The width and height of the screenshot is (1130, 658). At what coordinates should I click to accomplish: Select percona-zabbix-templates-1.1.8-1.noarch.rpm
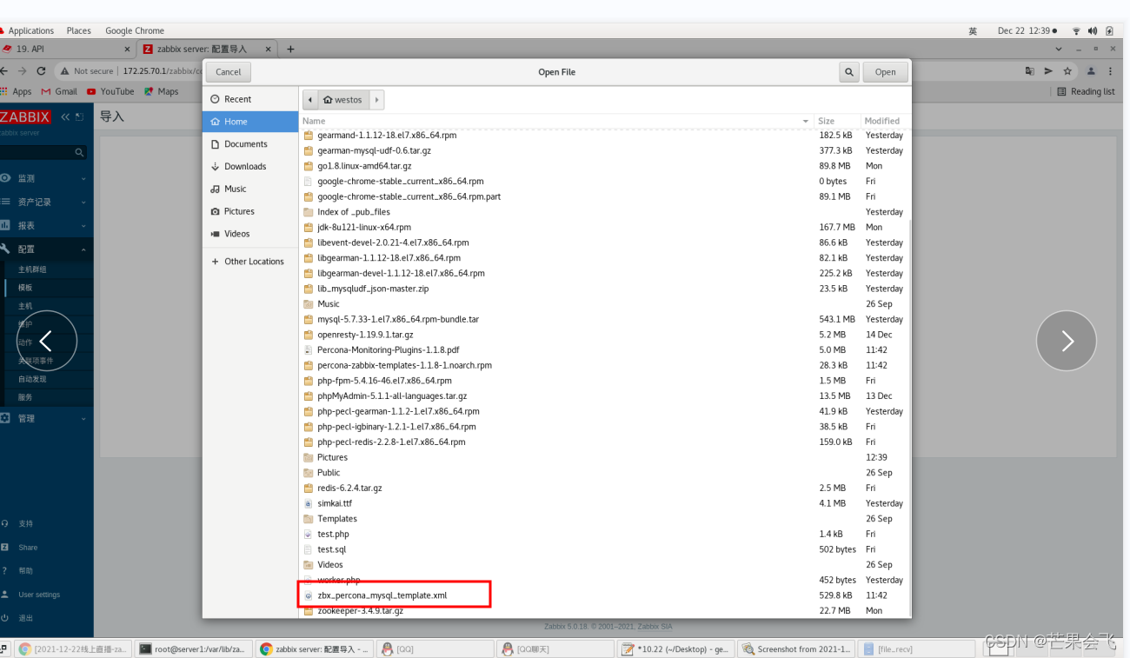pos(605,365)
